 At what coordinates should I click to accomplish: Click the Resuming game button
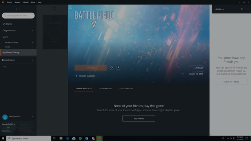[91, 68]
